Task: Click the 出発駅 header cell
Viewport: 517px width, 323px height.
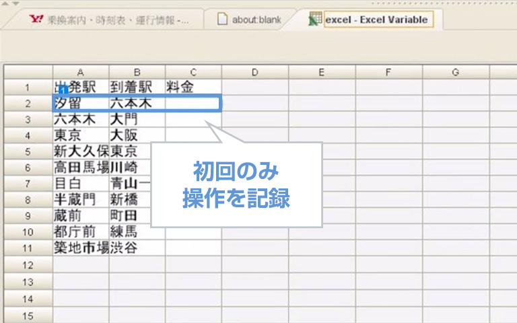Action: [81, 87]
